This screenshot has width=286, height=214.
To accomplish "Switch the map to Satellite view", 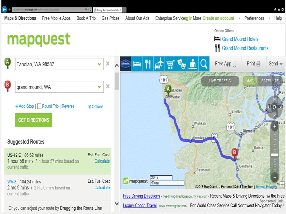I will [270, 81].
